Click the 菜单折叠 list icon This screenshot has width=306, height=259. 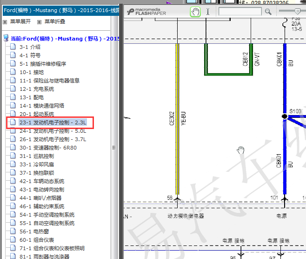[x=39, y=22]
